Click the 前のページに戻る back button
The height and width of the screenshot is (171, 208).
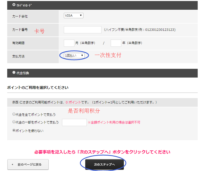tap(28, 164)
